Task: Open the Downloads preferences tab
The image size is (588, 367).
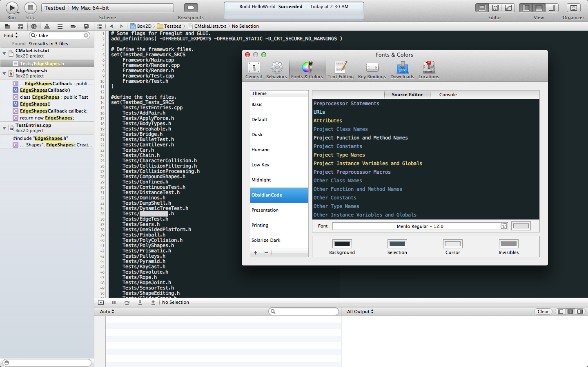Action: click(402, 70)
